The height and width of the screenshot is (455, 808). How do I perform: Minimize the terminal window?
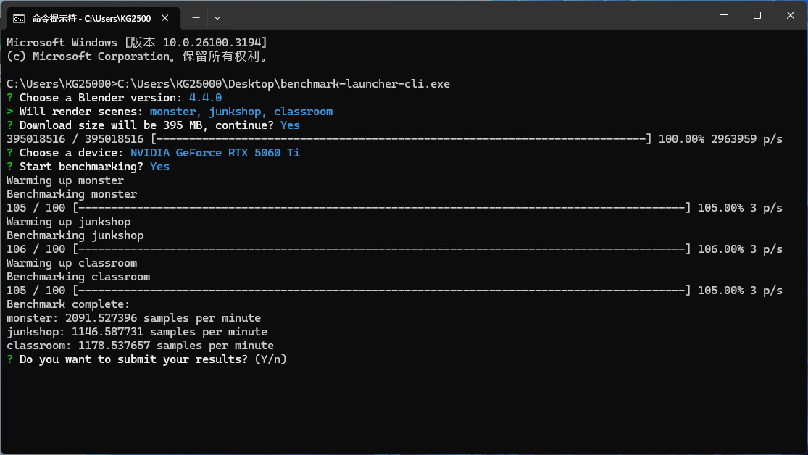click(722, 15)
